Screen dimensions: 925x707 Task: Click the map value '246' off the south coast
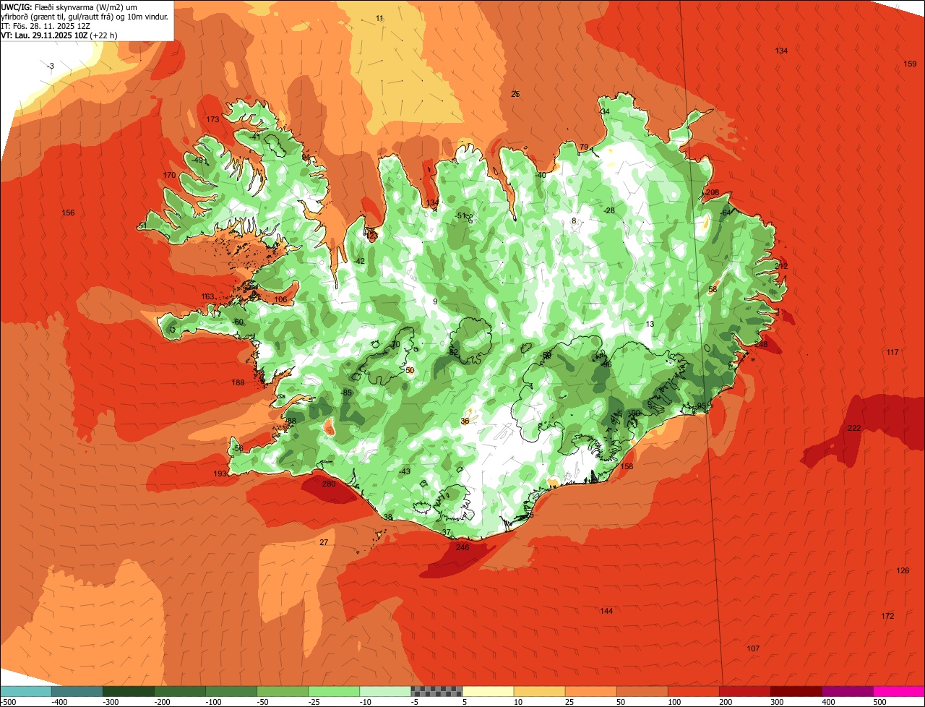coord(462,547)
